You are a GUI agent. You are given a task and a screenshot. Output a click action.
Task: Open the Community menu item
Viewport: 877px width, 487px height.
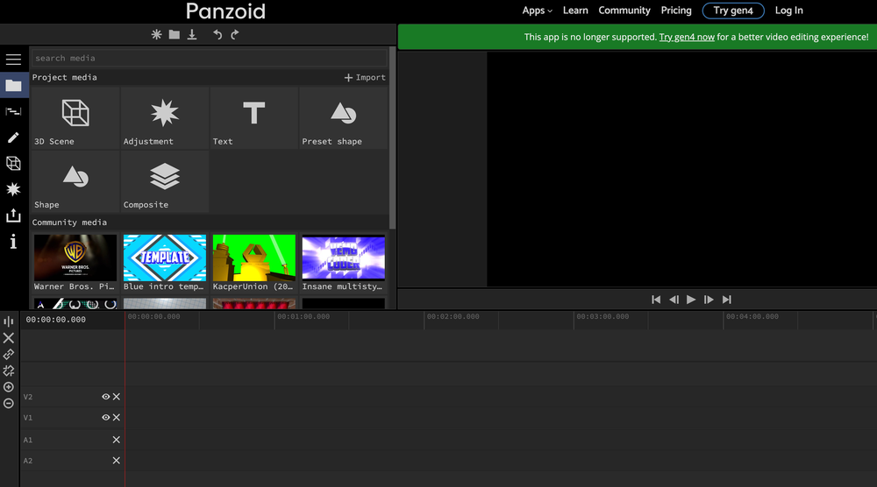point(624,11)
